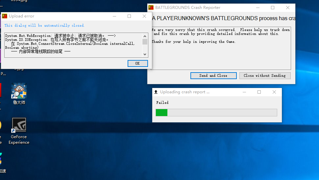319x180 pixels.
Task: Click the Upload error scrollbar thumb
Action: (x=145, y=42)
